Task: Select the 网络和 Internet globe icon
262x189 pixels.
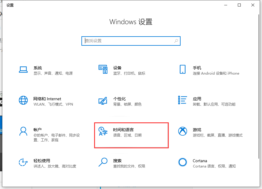Action: 23,101
